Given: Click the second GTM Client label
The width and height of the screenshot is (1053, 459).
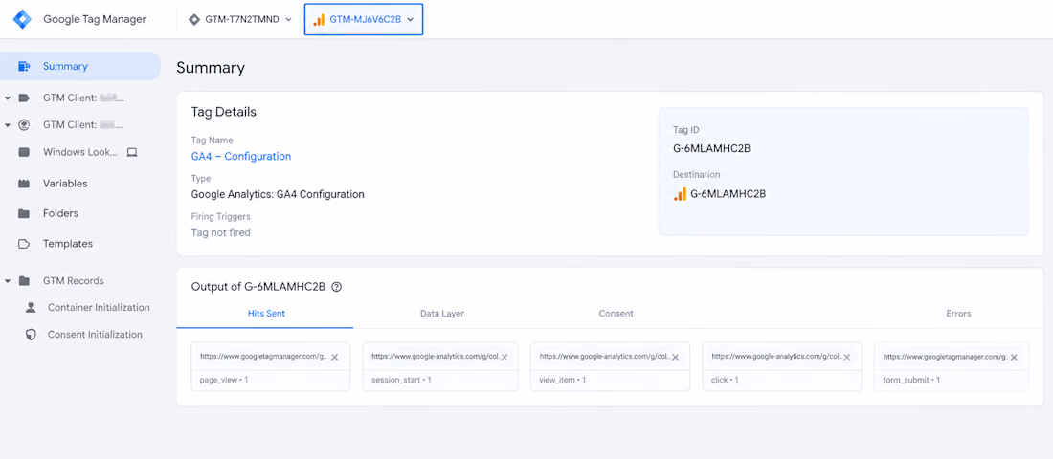Looking at the screenshot, I should click(x=83, y=125).
